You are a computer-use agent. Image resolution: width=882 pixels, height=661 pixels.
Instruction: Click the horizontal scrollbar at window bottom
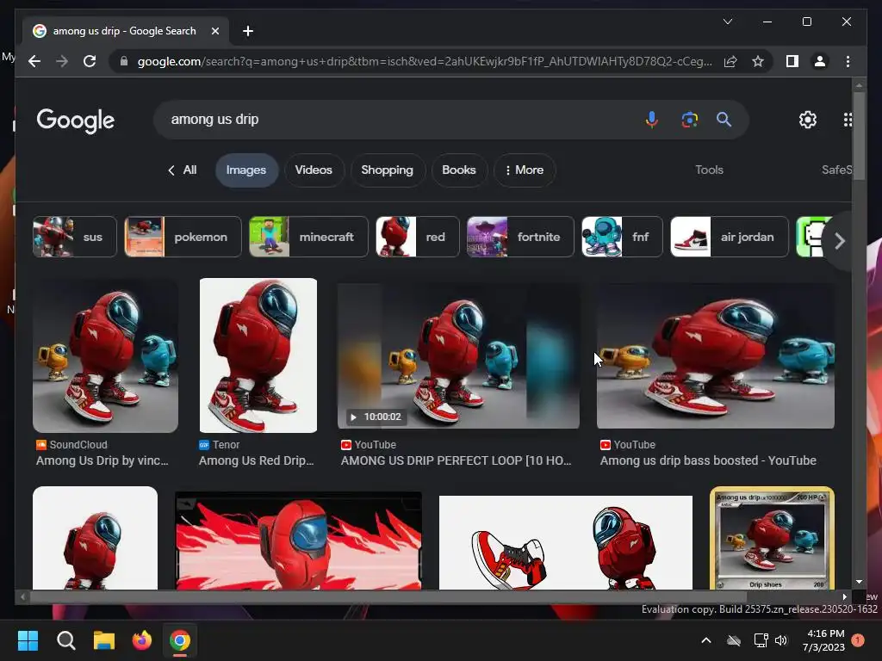(x=388, y=597)
